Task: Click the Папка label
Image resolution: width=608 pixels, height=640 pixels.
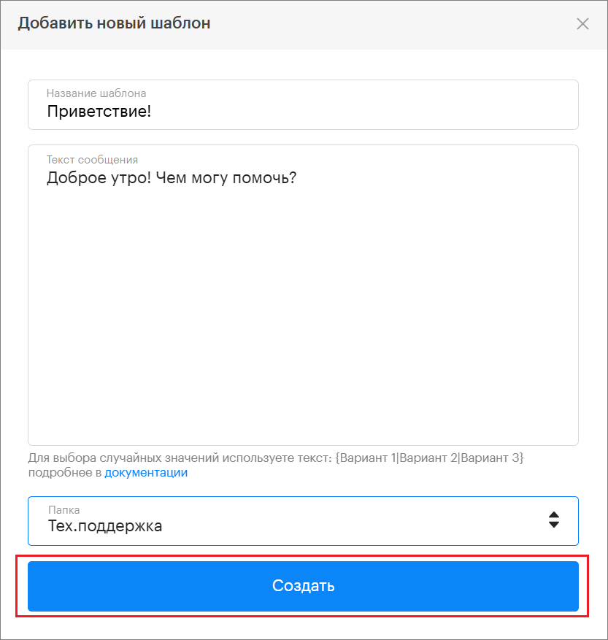Action: click(64, 510)
